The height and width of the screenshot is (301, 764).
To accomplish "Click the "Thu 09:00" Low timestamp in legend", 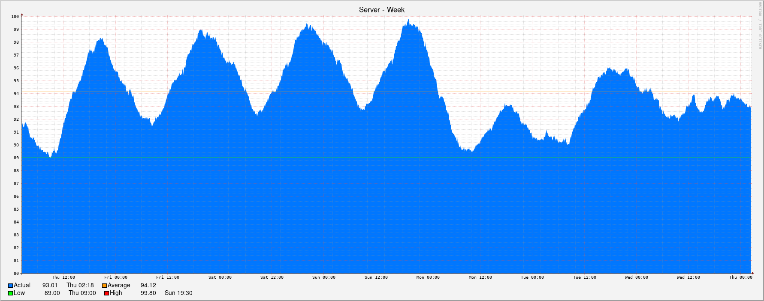I will [82, 293].
